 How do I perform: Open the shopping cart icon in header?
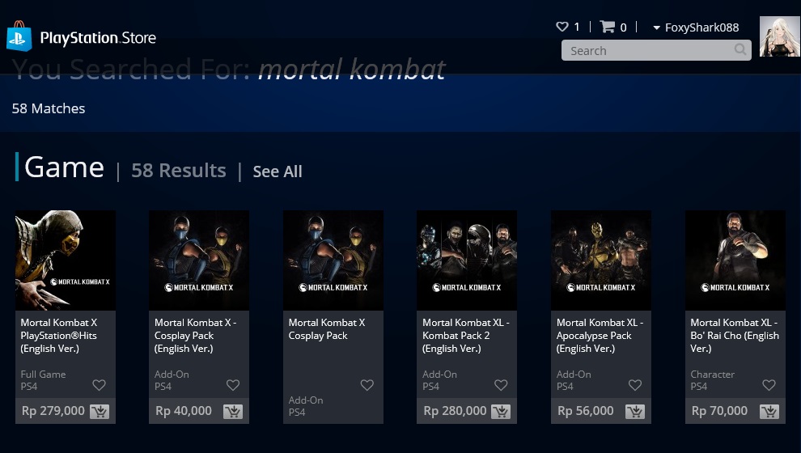(607, 27)
